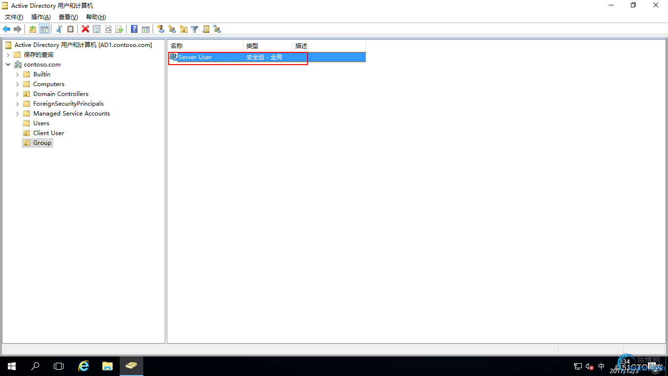This screenshot has height=376, width=668.
Task: Collapse the contoso.com domain node
Action: [x=8, y=65]
